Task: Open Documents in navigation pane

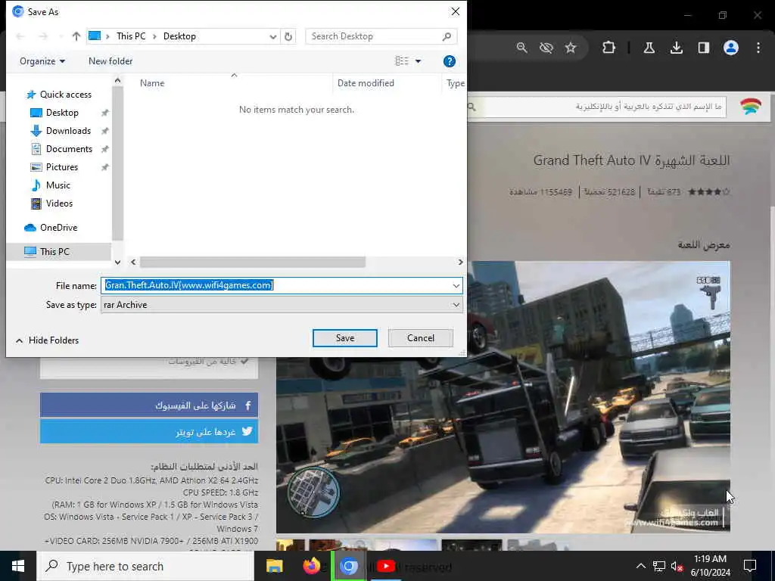Action: pyautogui.click(x=69, y=149)
